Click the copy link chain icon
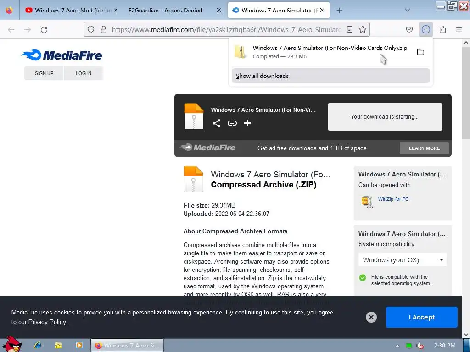Viewport: 470px width, 352px height. click(x=232, y=123)
